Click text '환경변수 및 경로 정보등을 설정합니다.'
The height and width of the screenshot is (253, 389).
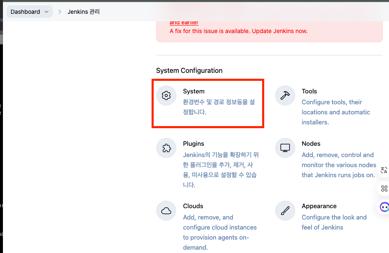pos(219,107)
